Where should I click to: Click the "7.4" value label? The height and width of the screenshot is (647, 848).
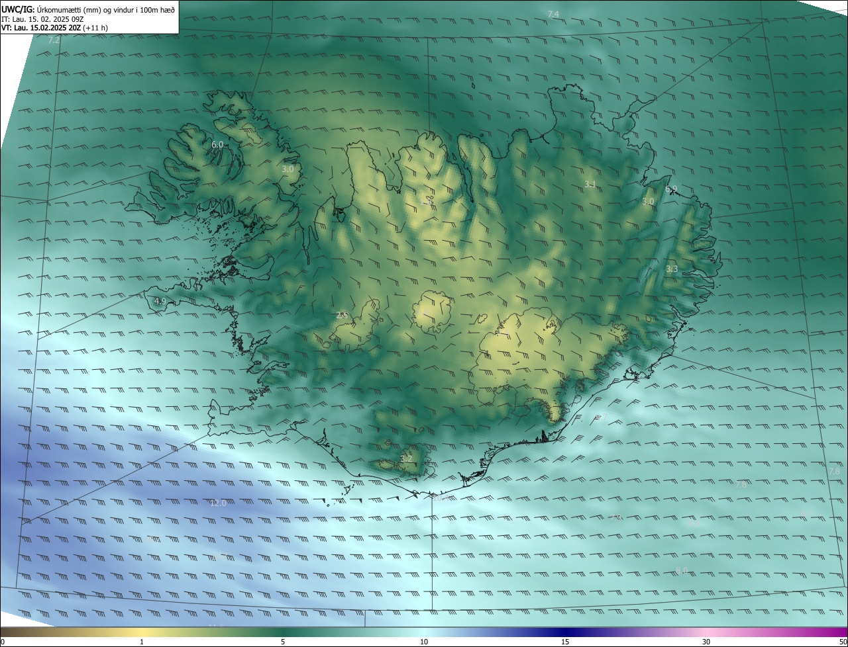coord(553,14)
